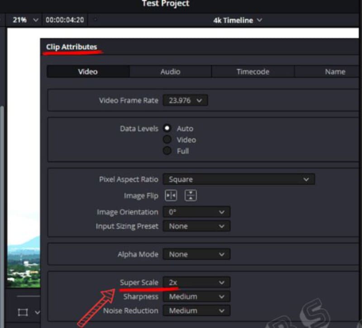This screenshot has height=328, width=362.
Task: Click the vertical Image Flip icon
Action: tap(191, 196)
